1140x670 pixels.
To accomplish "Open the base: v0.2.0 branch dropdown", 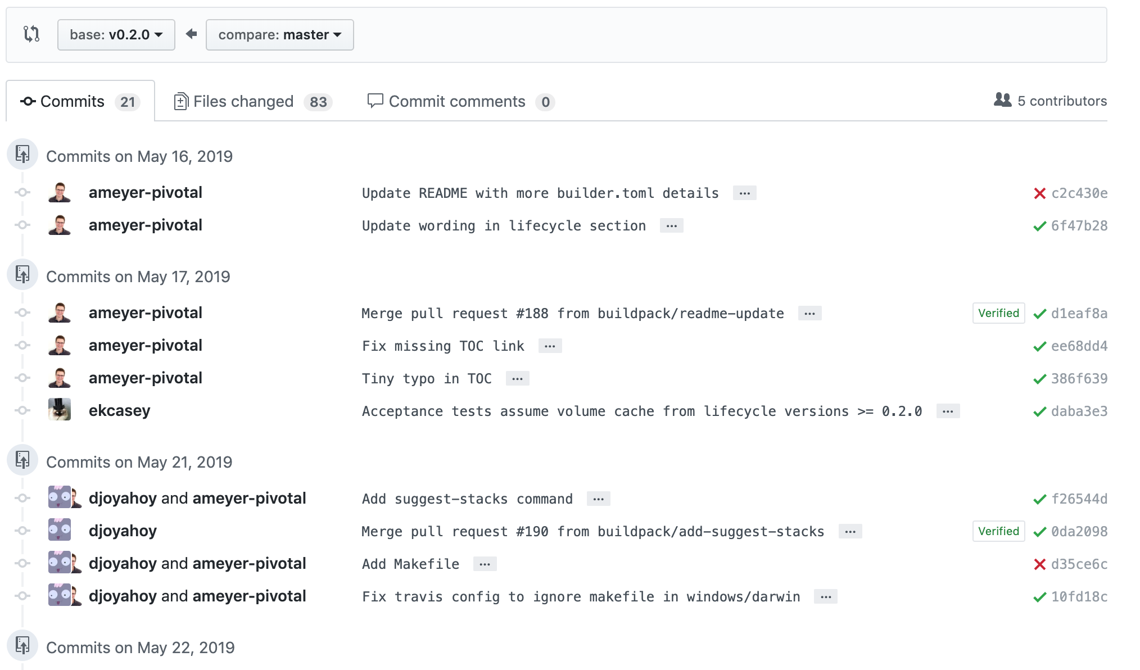I will click(x=116, y=34).
